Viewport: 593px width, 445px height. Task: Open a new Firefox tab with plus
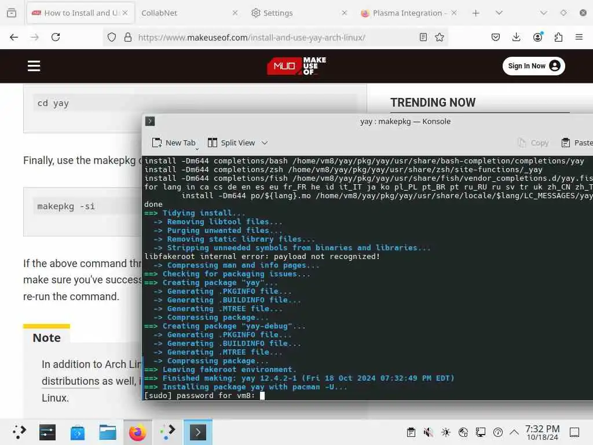coord(476,13)
